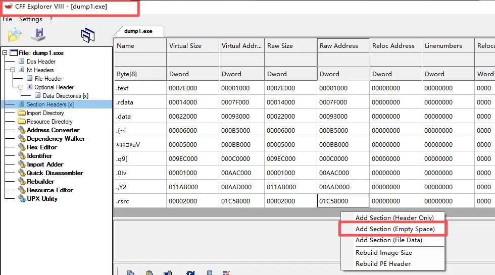
Task: Switch to the dump1.exe tab
Action: pos(138,31)
